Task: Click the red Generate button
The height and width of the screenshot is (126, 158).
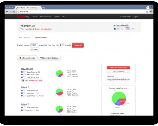Action: 78,45
